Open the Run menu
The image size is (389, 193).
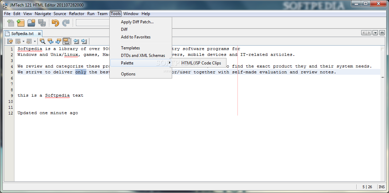coord(91,14)
